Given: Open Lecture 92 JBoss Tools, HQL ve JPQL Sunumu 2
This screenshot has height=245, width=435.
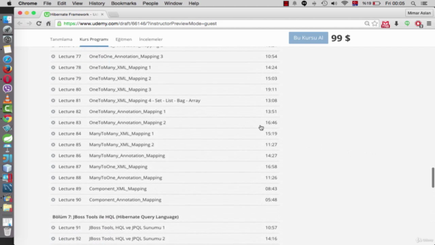Looking at the screenshot, I should pos(164,239).
